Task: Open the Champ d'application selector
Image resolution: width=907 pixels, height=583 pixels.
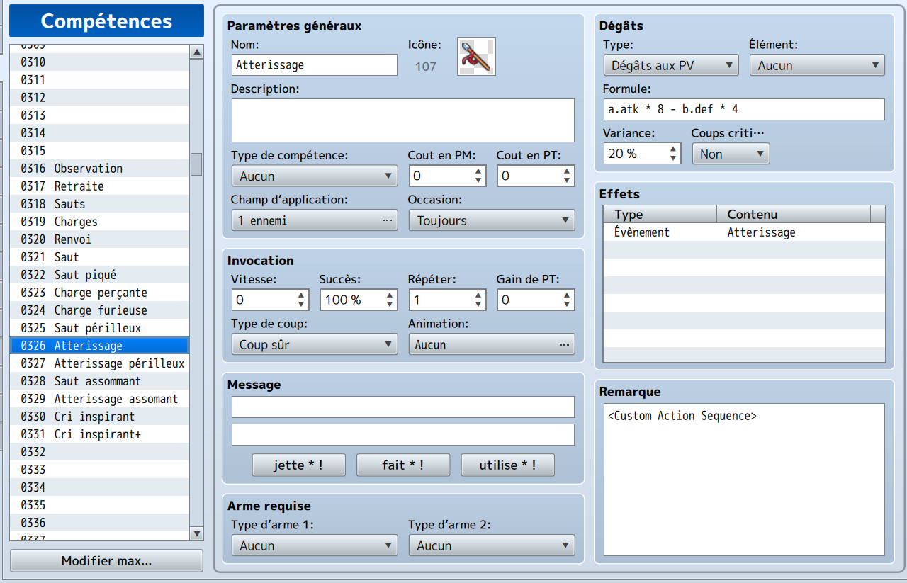Action: 315,220
